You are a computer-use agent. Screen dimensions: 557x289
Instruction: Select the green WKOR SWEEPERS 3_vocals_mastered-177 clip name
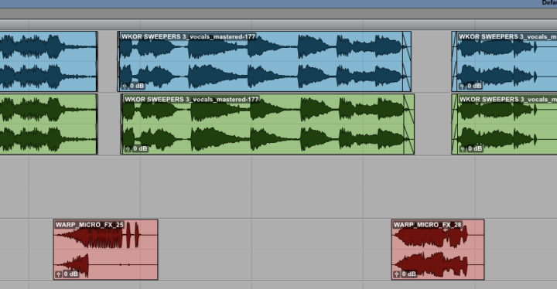(x=192, y=100)
